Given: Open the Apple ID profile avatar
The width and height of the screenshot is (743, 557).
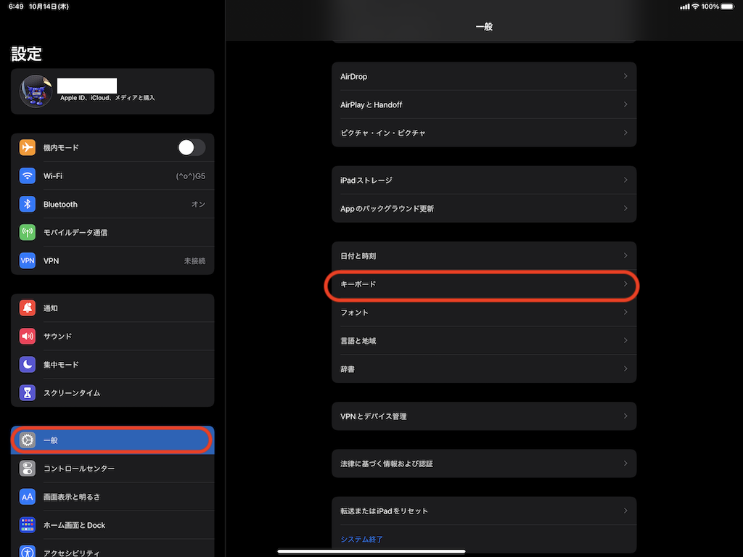Looking at the screenshot, I should 36,91.
